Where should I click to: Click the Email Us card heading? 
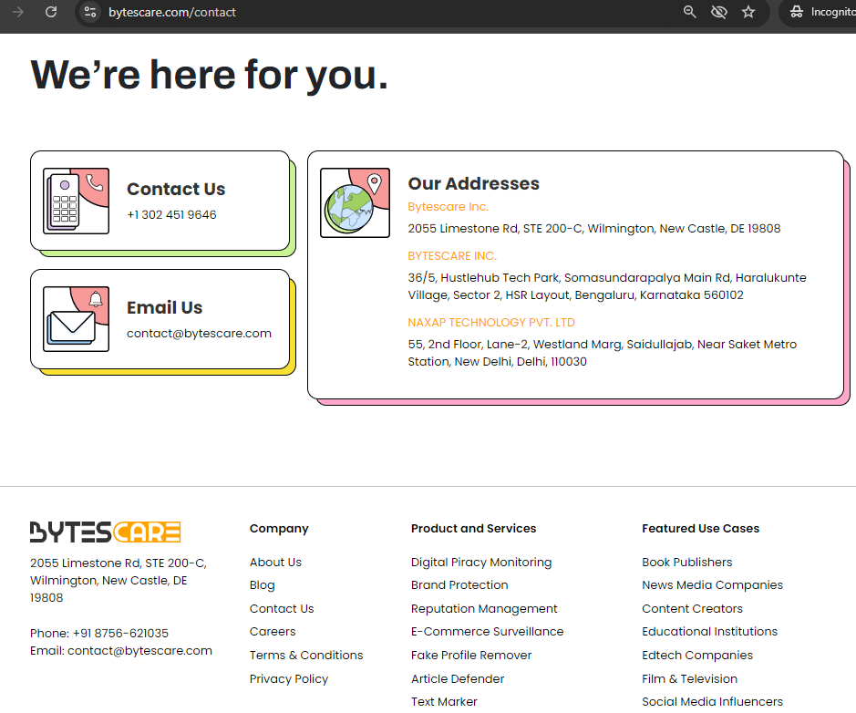164,307
